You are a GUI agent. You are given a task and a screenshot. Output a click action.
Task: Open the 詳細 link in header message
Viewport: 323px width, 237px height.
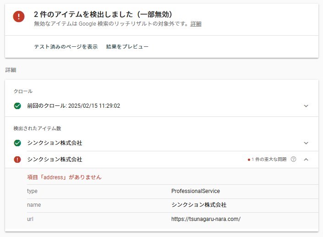[196, 24]
